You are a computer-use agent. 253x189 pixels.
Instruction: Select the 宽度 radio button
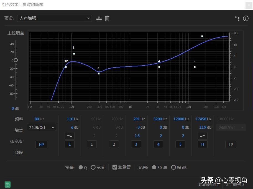click(93, 167)
